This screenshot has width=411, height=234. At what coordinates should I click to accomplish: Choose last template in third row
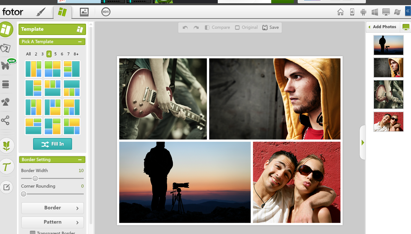pyautogui.click(x=72, y=107)
